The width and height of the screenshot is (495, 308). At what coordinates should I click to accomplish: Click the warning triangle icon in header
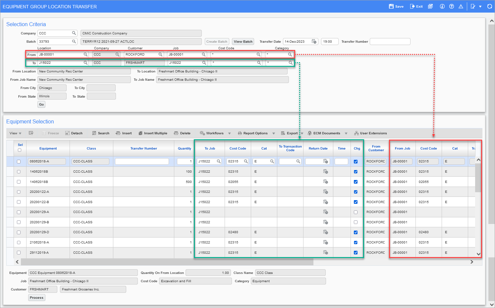pos(461,6)
